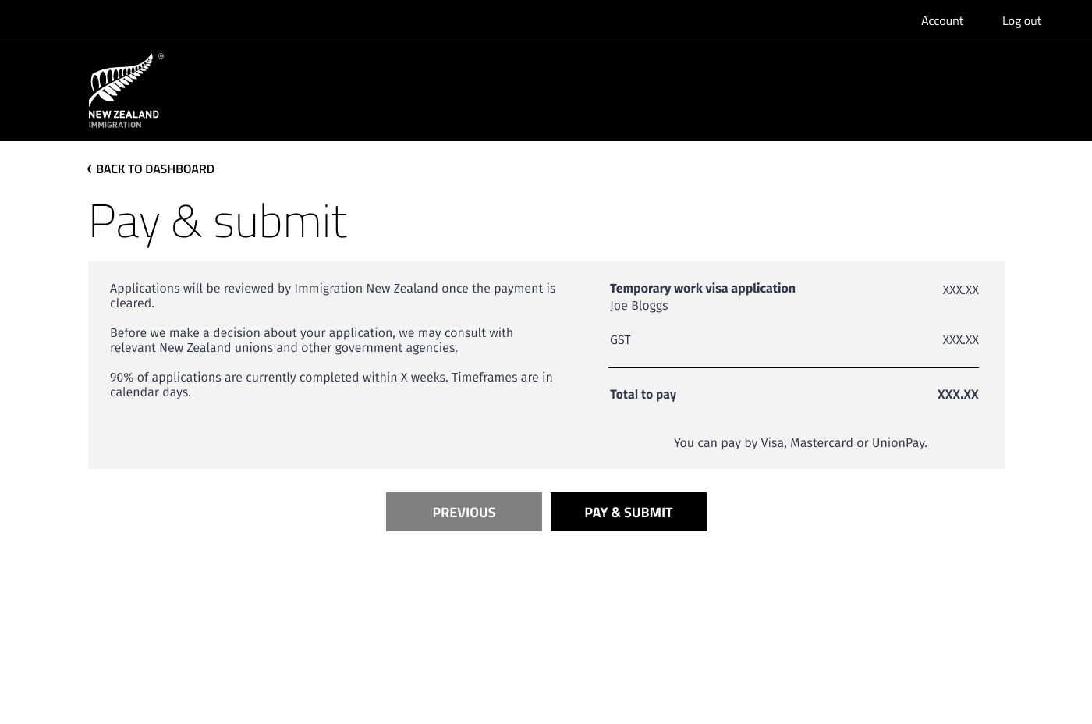Click the PAY & SUBMIT button
This screenshot has height=724, width=1092.
click(x=628, y=512)
